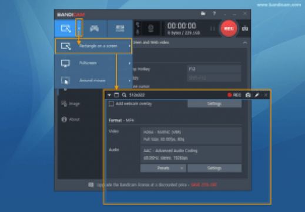Click the Image sidebar icon
The image size is (305, 212).
[64, 104]
